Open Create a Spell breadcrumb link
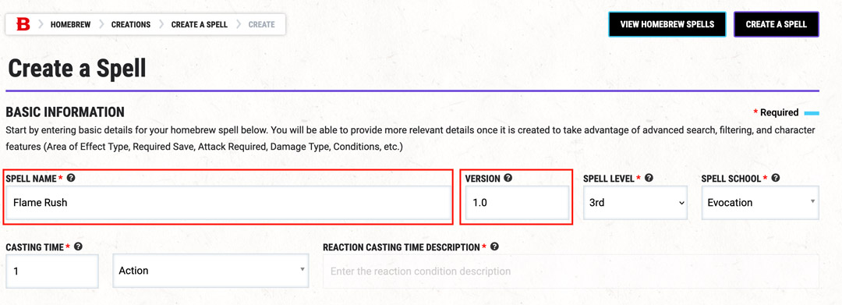Screen dimensions: 842x305 pos(200,24)
